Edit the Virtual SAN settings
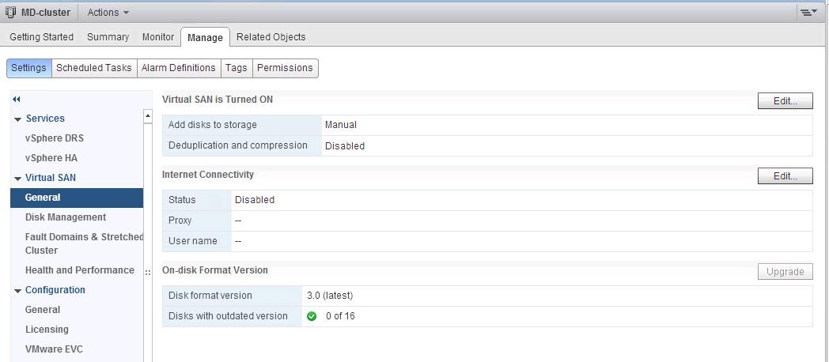Image resolution: width=829 pixels, height=362 pixels. [785, 101]
